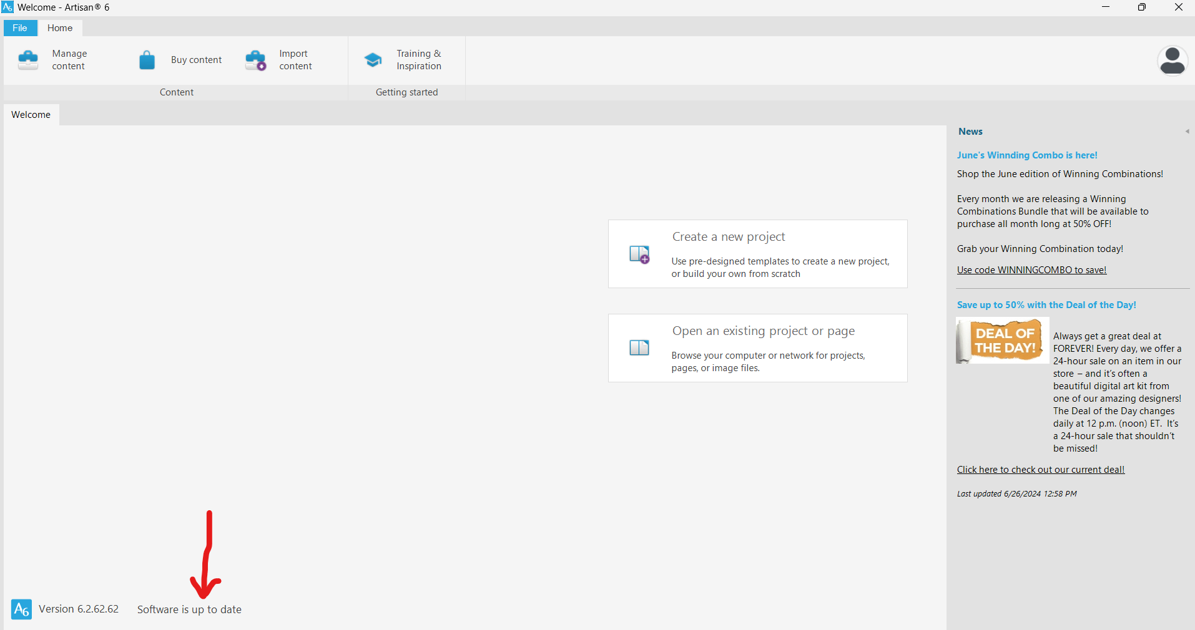Click the Manage content briefcase icon

[28, 60]
